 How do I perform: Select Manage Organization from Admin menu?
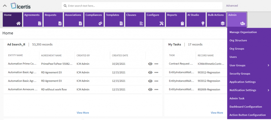[243, 32]
